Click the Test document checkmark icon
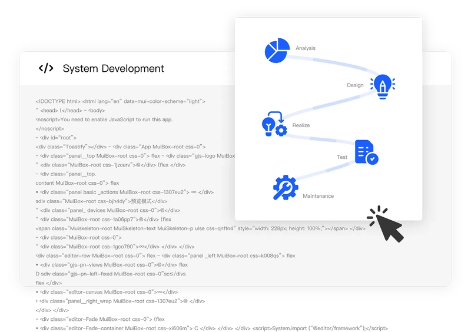The height and width of the screenshot is (332, 471). point(366,152)
